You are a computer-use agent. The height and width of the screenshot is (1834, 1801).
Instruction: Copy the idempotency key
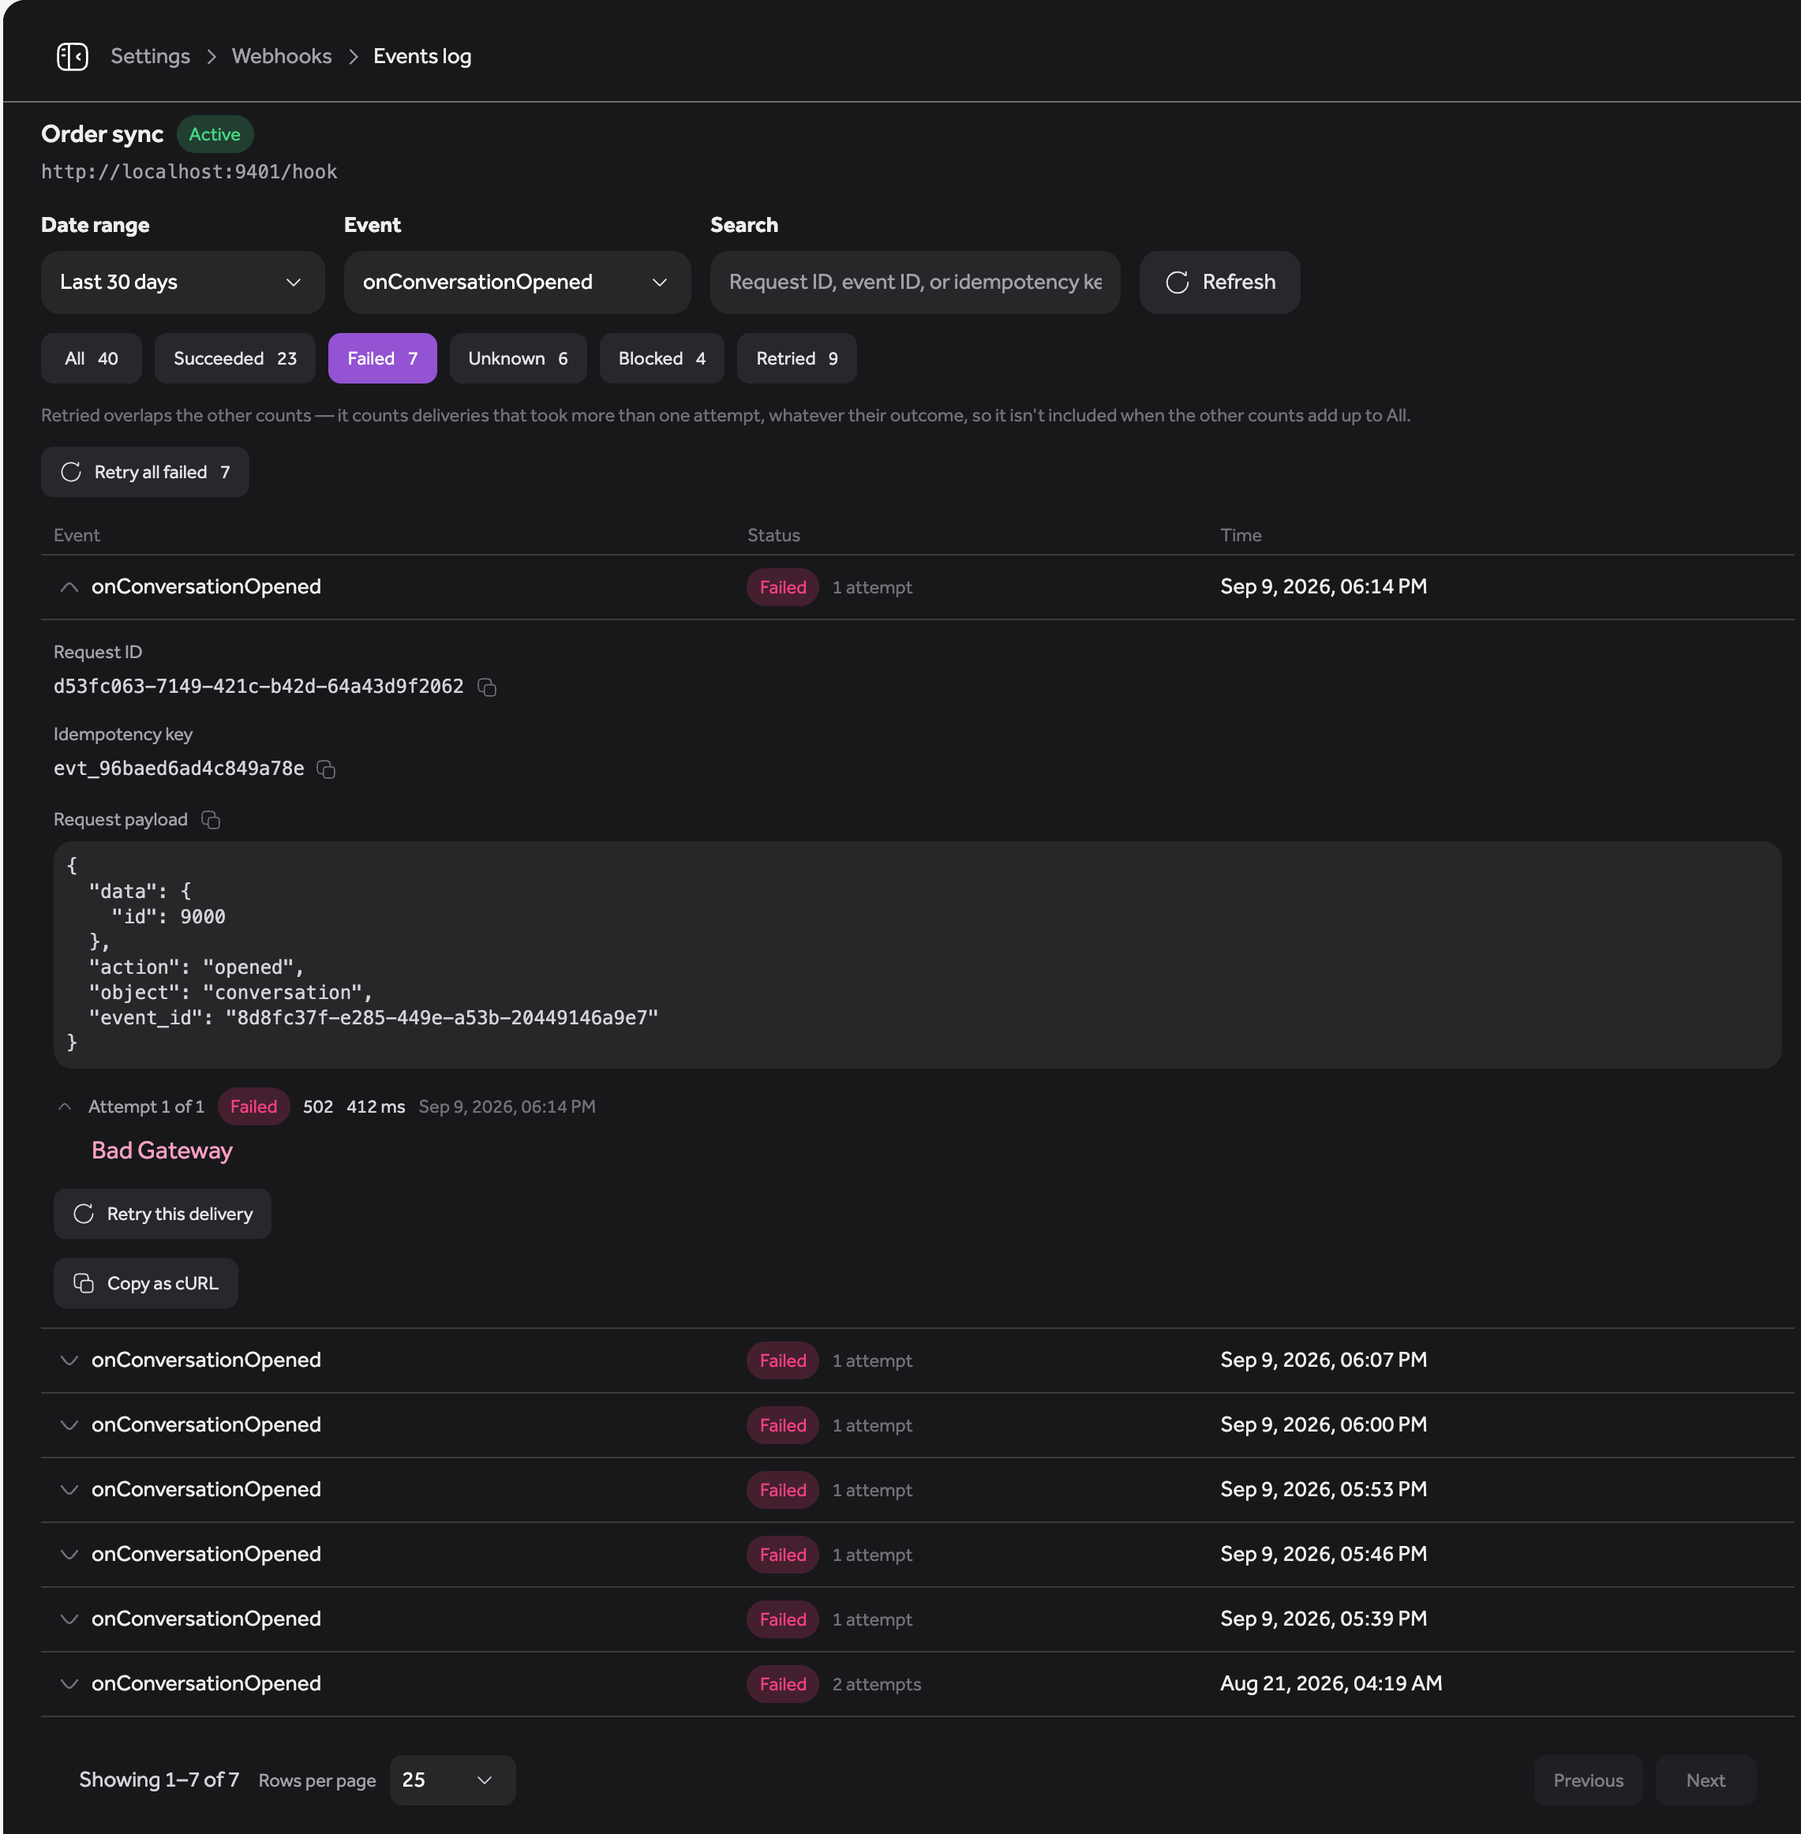[326, 770]
